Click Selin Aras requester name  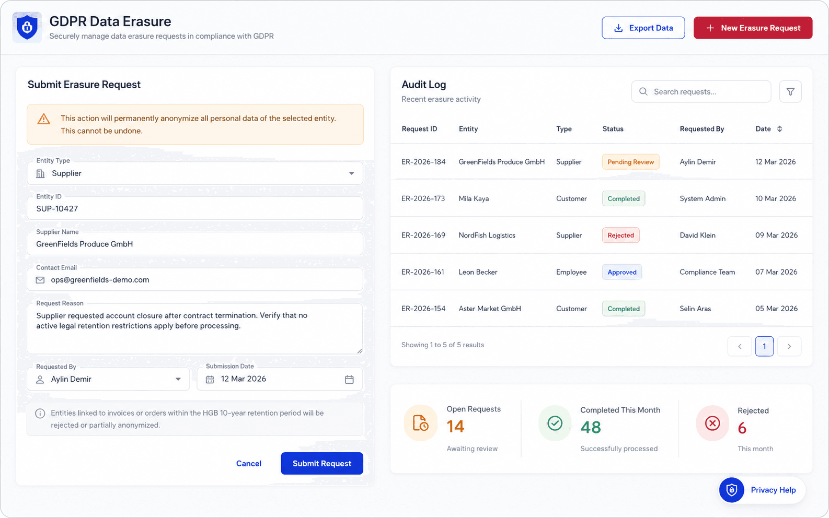(x=695, y=309)
